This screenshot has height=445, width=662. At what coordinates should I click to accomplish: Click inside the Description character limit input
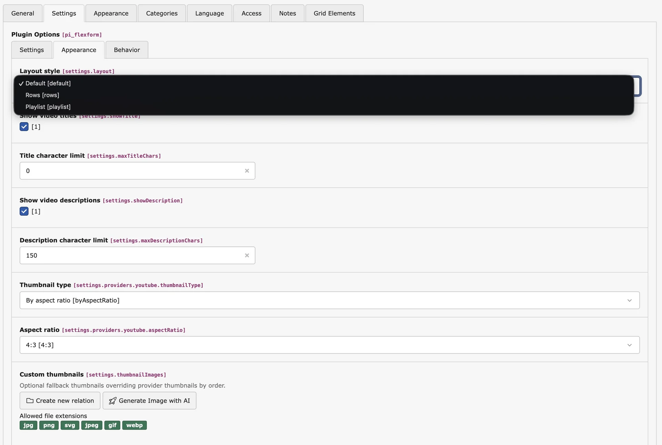131,255
